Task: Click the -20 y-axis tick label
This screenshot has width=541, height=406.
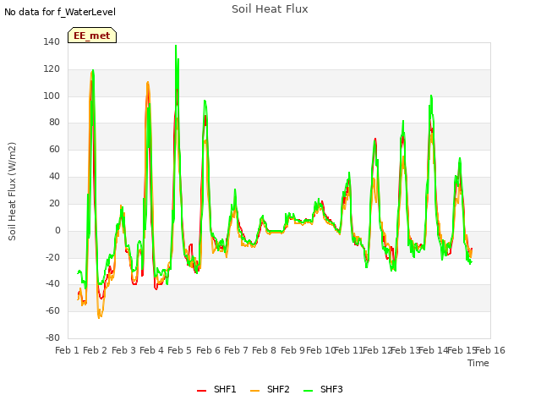Action: (52, 257)
